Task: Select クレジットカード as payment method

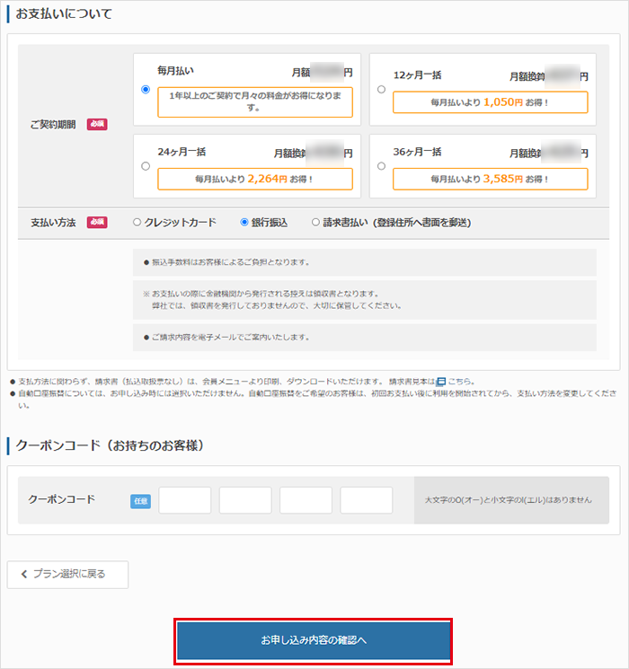Action: click(x=137, y=222)
